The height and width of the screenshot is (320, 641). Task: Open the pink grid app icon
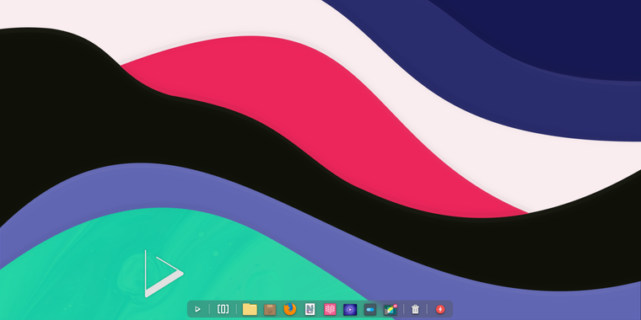coord(330,309)
